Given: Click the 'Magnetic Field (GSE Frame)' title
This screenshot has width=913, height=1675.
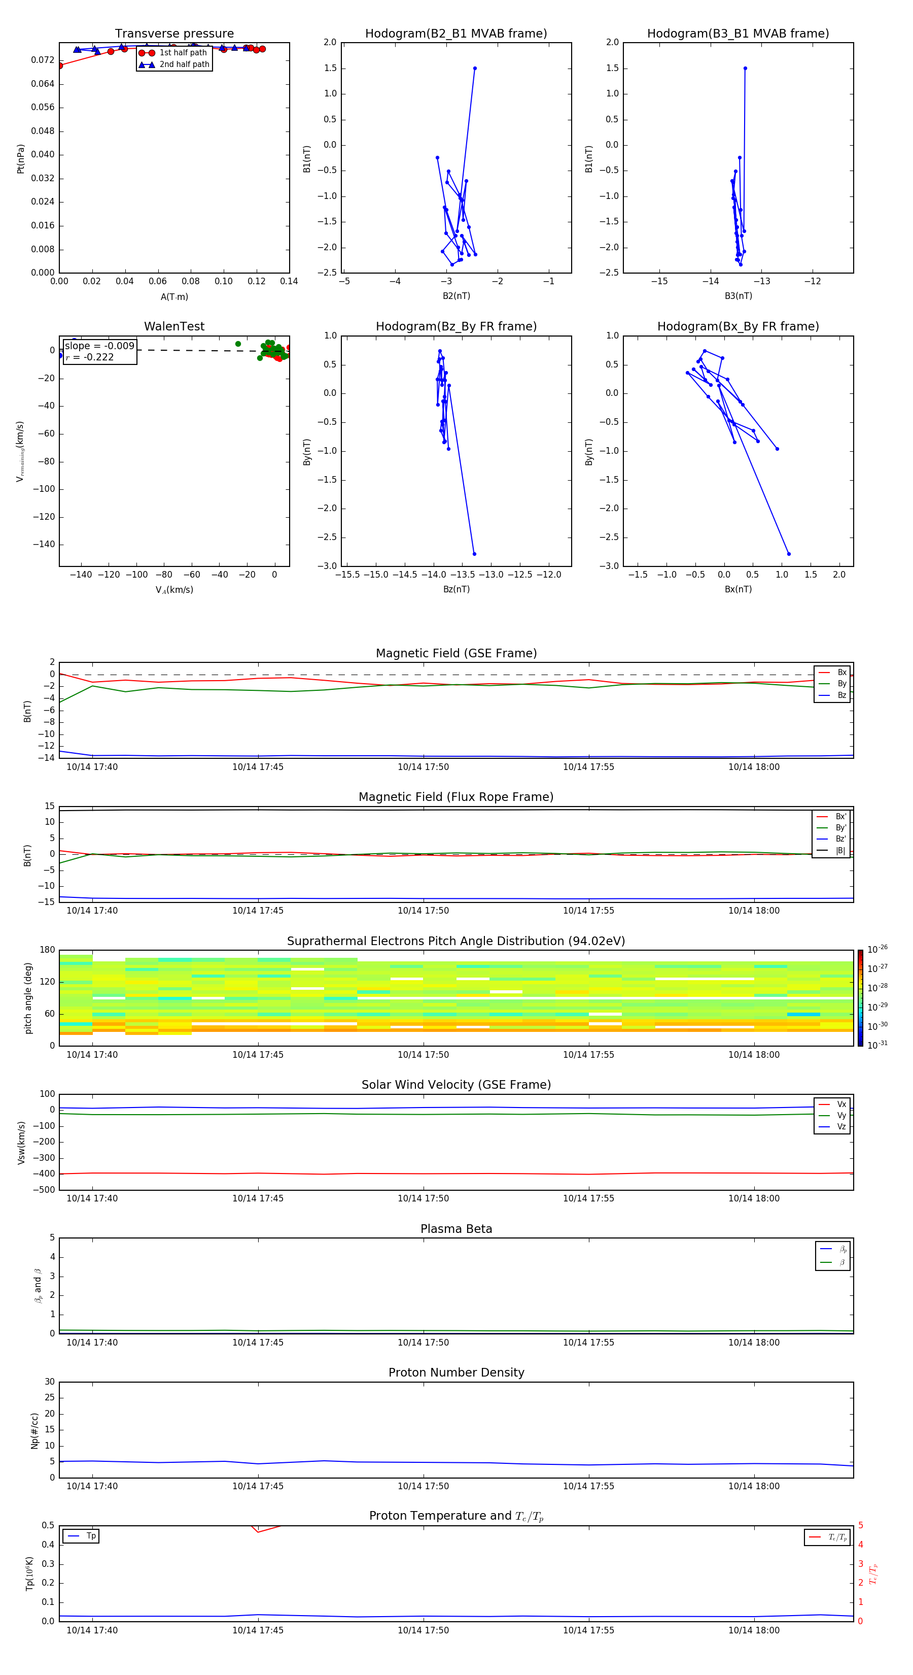Looking at the screenshot, I should [456, 653].
